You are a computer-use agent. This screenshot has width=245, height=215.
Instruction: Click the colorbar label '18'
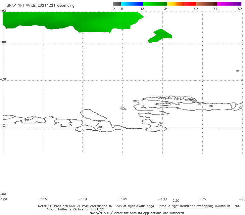[x=142, y=9]
